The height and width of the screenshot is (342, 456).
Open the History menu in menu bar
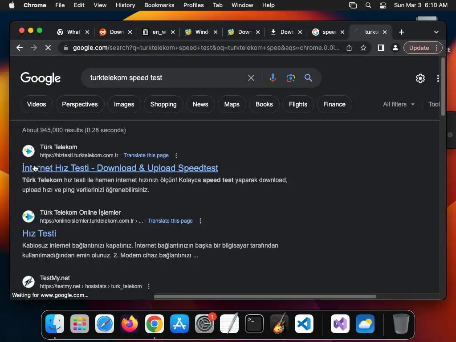pyautogui.click(x=125, y=5)
